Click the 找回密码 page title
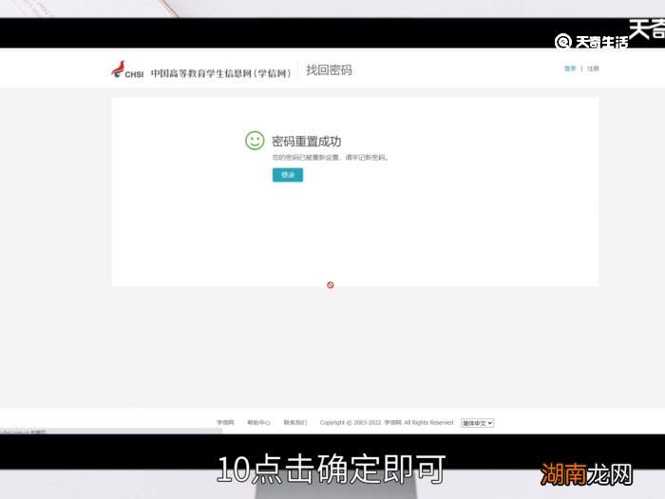The image size is (665, 499). coord(329,70)
